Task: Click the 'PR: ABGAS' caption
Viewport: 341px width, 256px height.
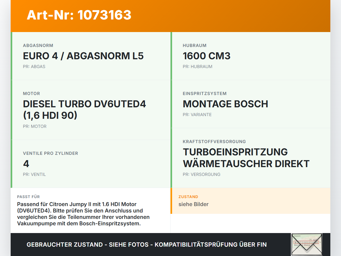Action: [x=34, y=67]
